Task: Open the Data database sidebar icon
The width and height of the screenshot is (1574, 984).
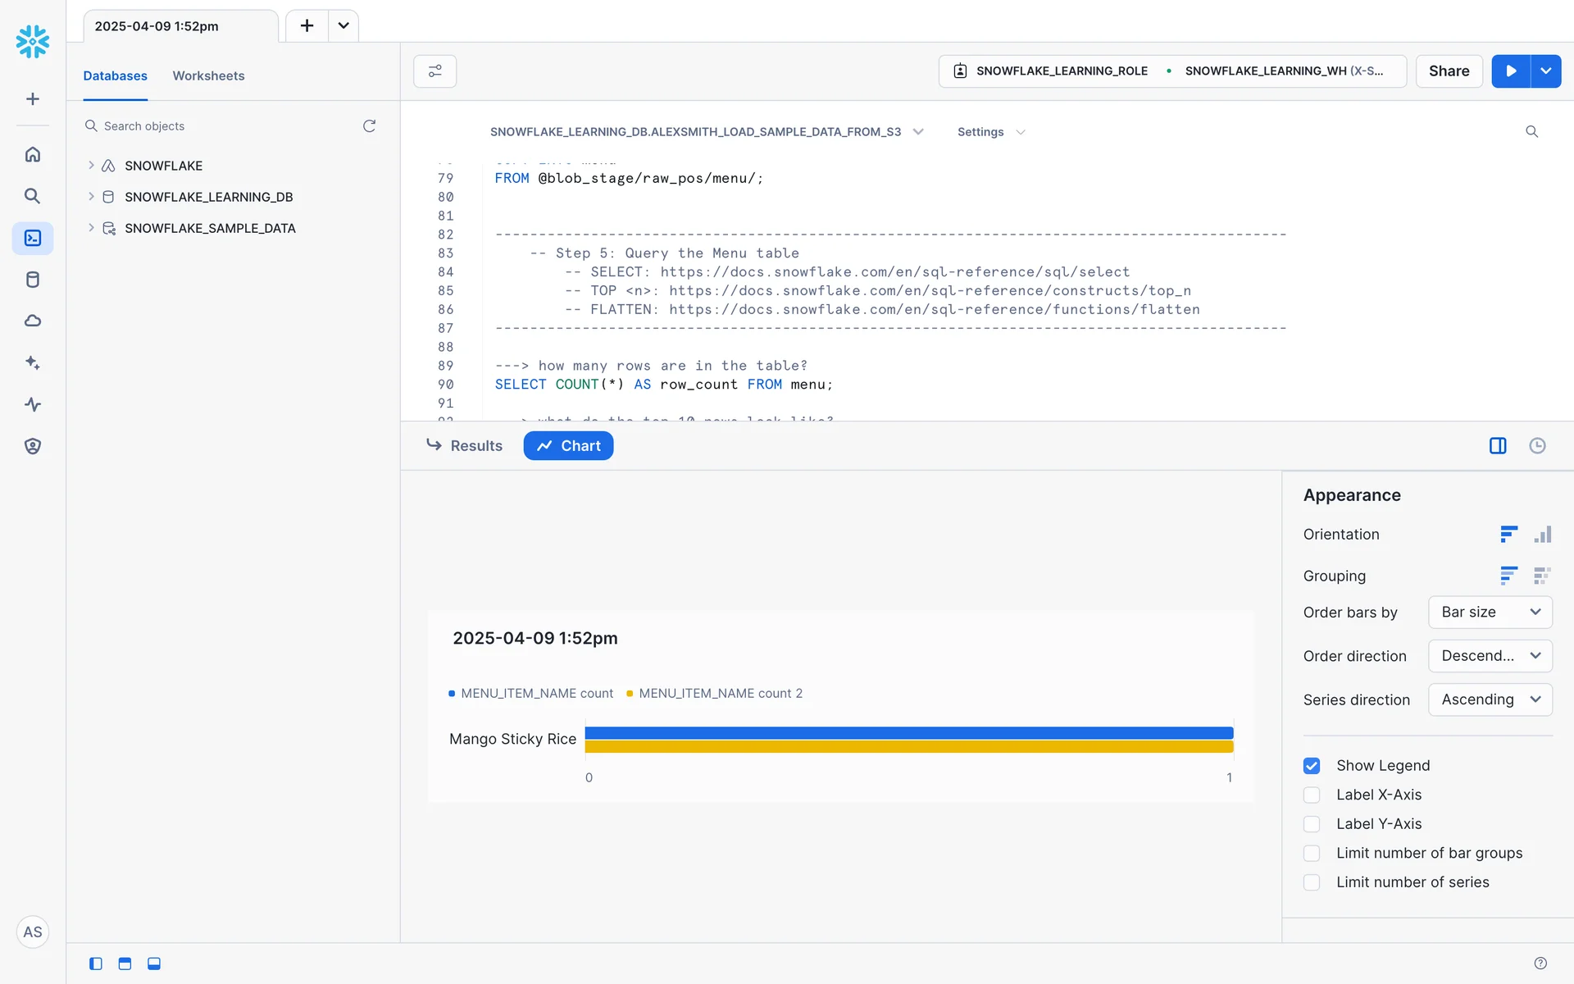Action: 33,280
